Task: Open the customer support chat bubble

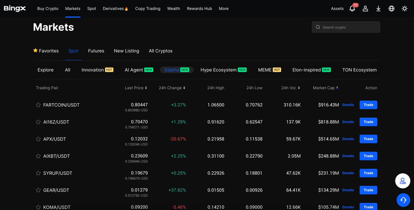Action: (403, 200)
